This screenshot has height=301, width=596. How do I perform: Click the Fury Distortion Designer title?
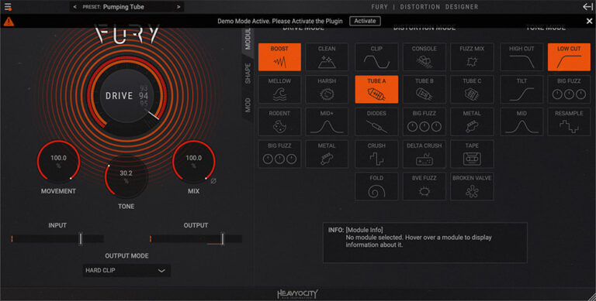(424, 7)
